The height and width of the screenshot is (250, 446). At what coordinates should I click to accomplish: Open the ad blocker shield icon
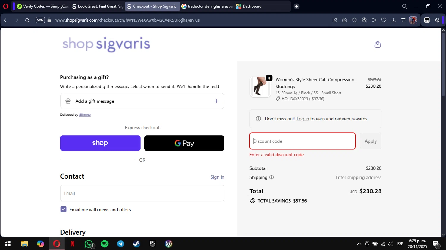click(354, 20)
